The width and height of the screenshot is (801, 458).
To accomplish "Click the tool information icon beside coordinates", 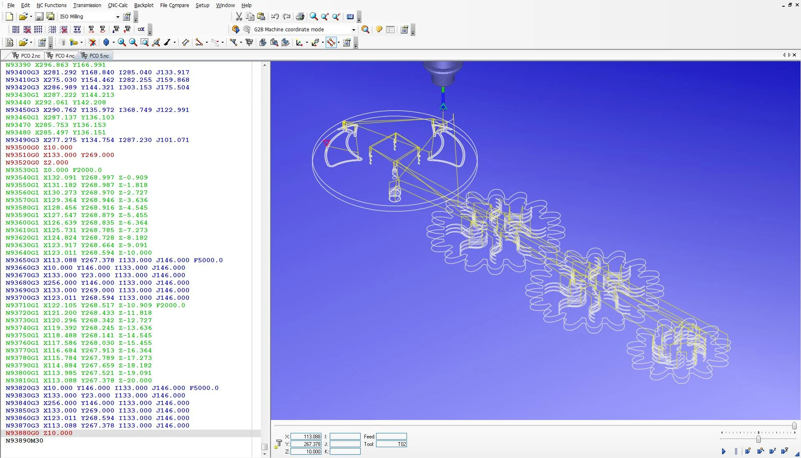I will pos(278,444).
